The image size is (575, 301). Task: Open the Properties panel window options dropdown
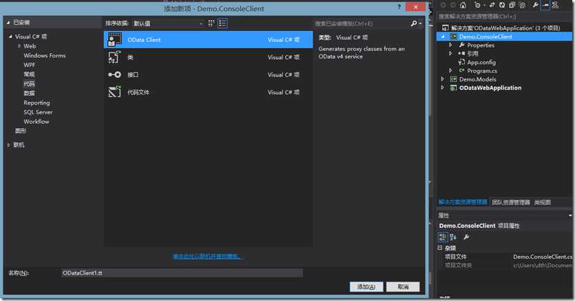[x=570, y=215]
